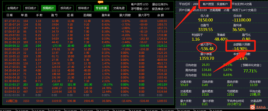Select the 03.09-03.13 week row
This screenshot has width=268, height=111.
click(x=88, y=92)
